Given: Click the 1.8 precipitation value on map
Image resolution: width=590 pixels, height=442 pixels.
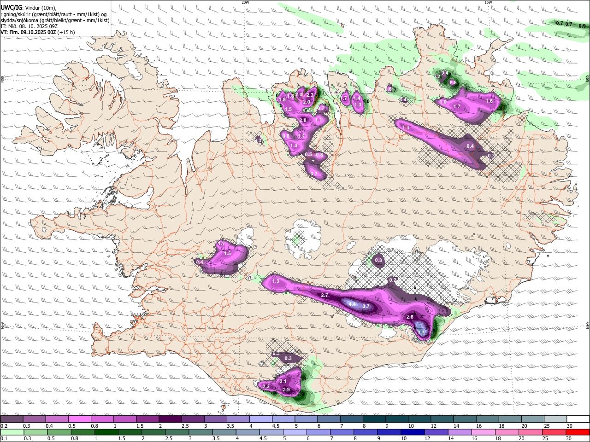Looking at the screenshot, I should click(x=283, y=99).
